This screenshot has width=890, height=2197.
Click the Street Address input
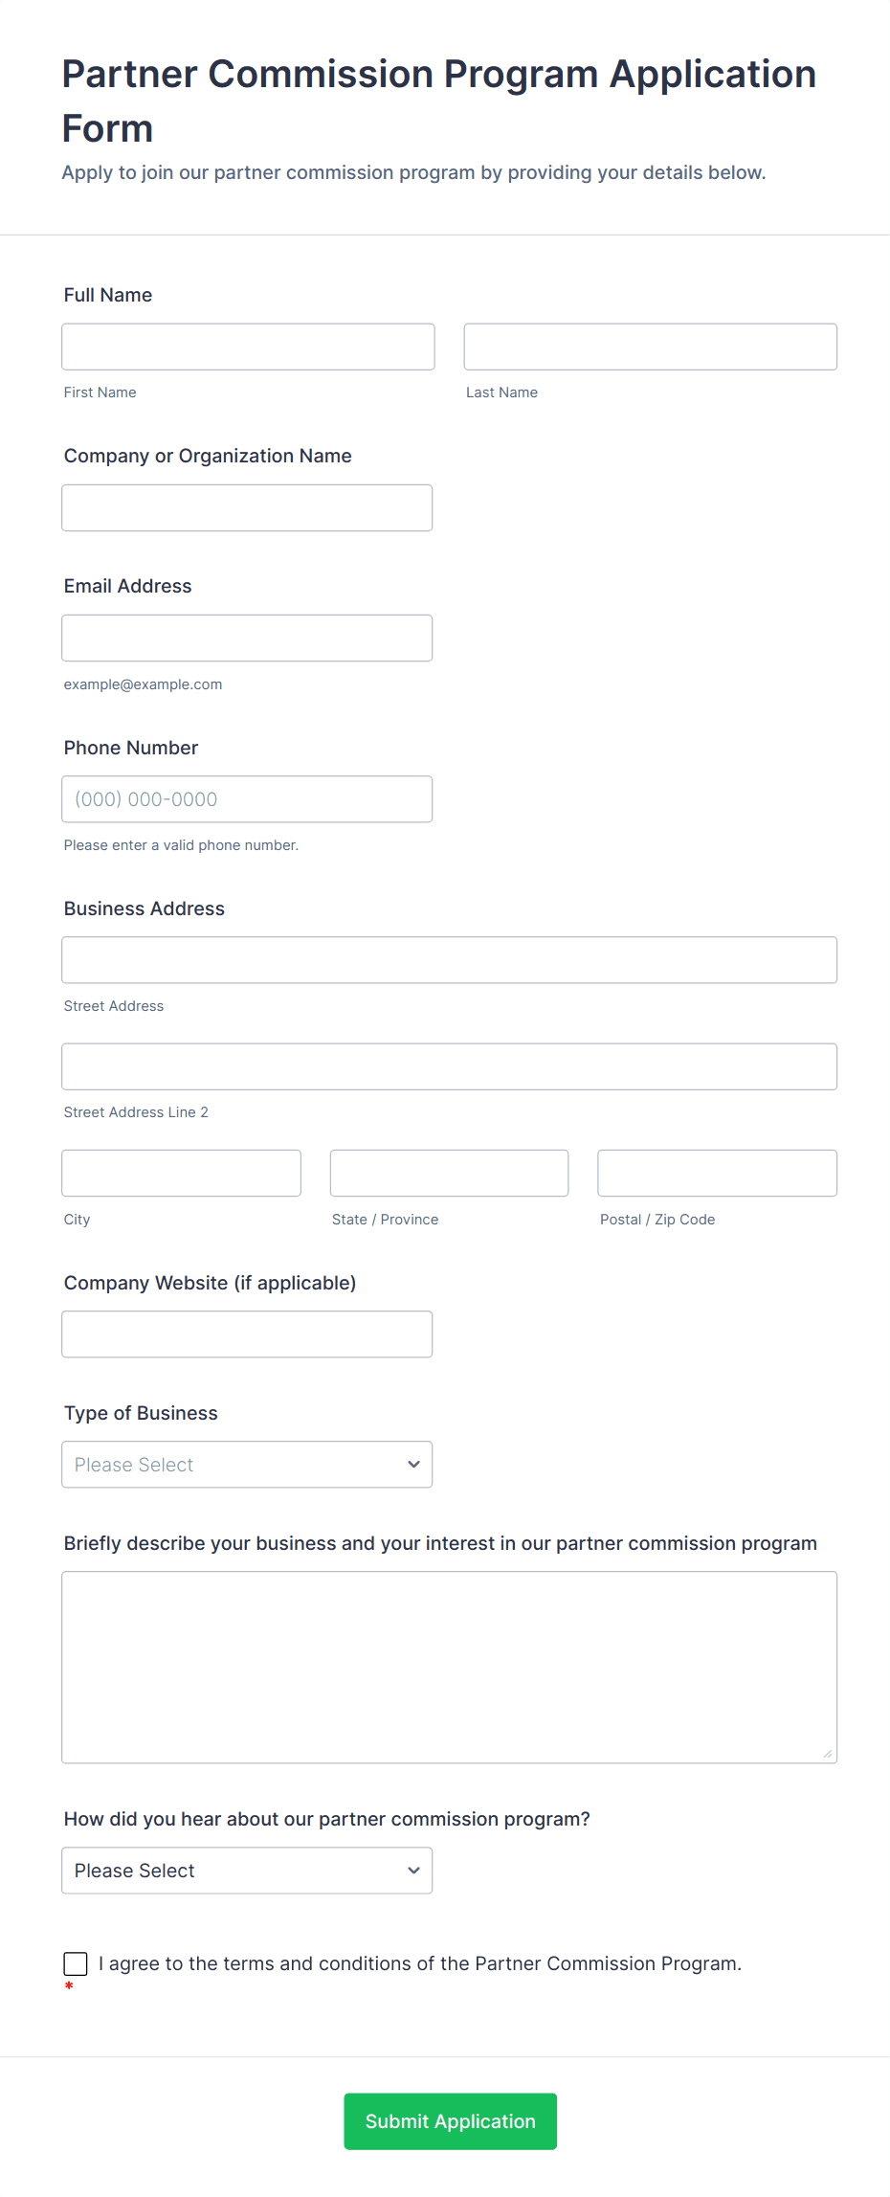point(449,959)
